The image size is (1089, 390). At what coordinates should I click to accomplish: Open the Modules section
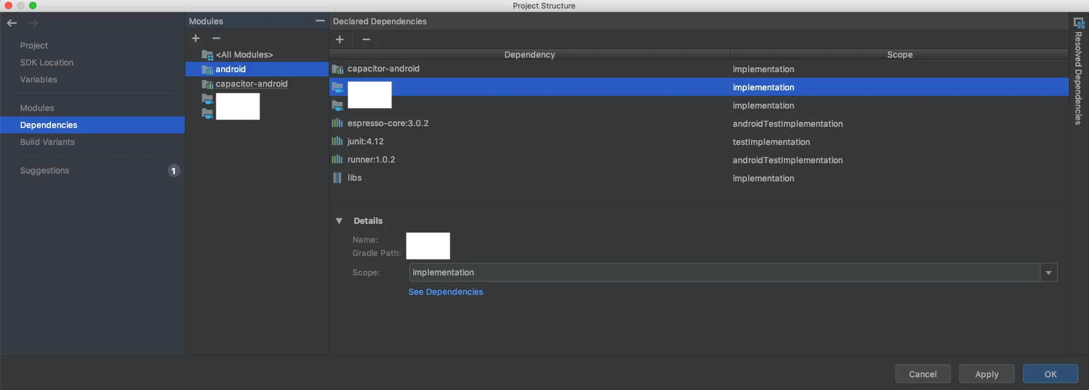point(37,108)
